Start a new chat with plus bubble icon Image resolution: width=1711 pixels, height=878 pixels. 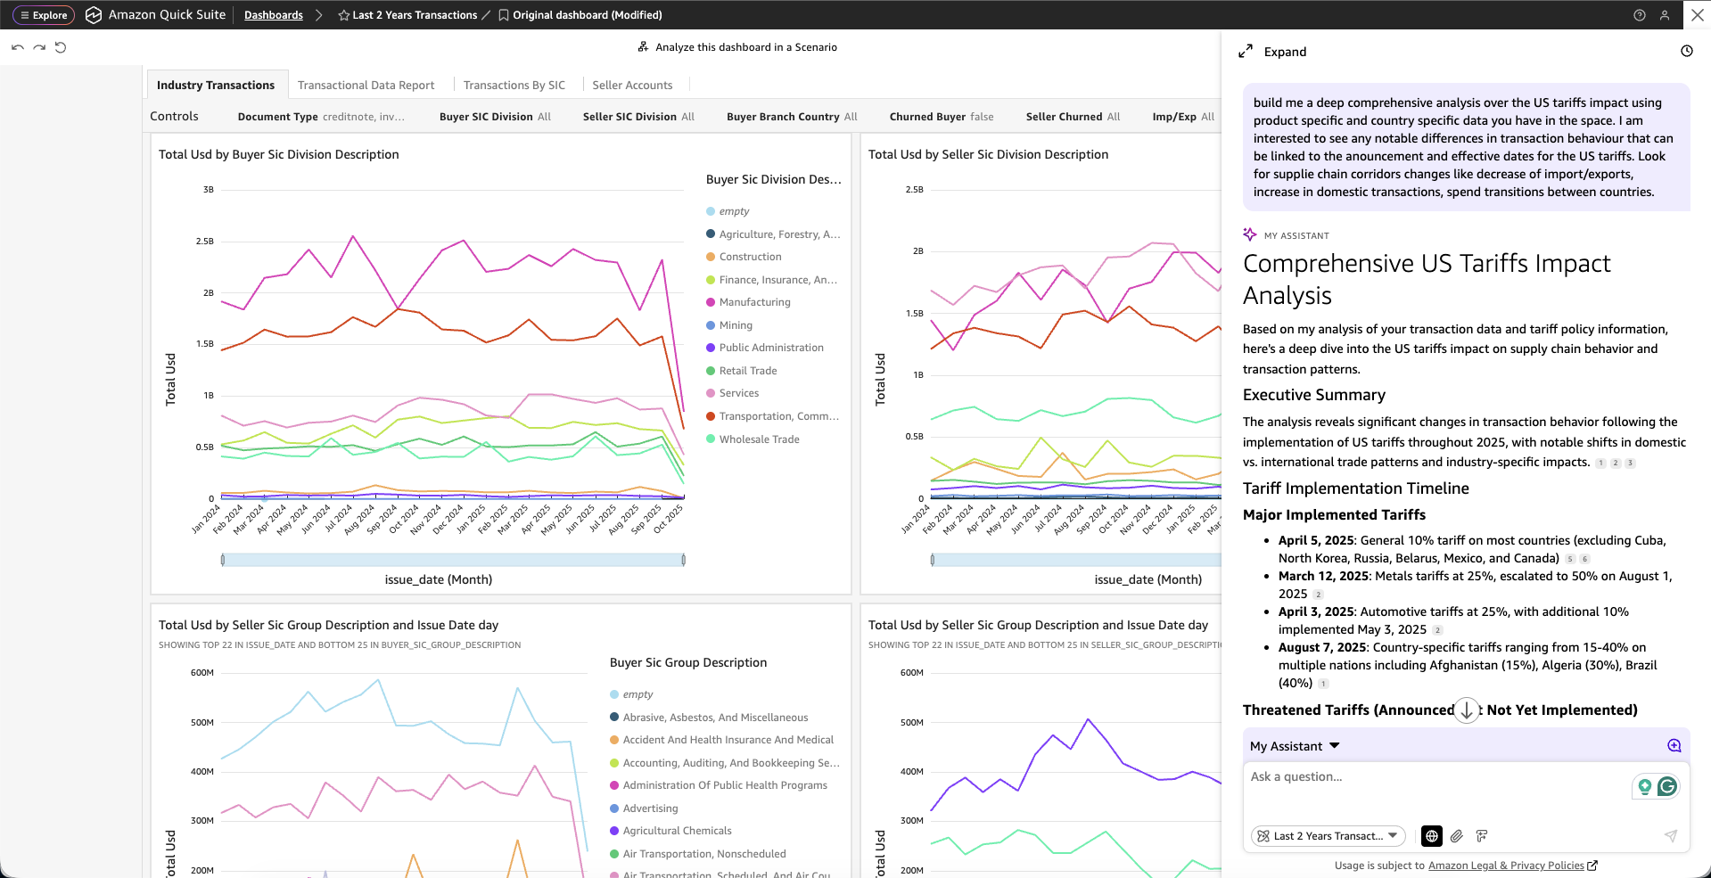tap(1674, 746)
